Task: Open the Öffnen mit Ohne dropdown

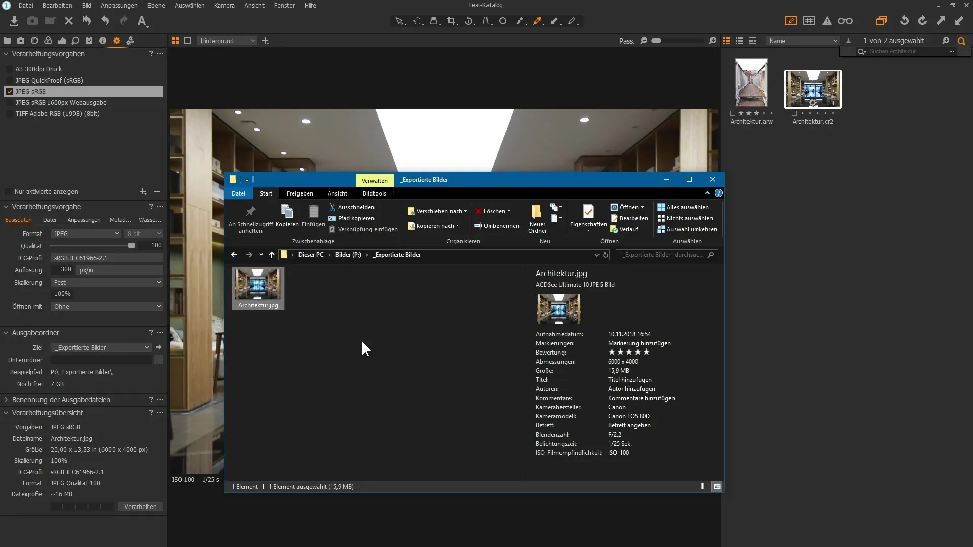Action: click(x=107, y=306)
